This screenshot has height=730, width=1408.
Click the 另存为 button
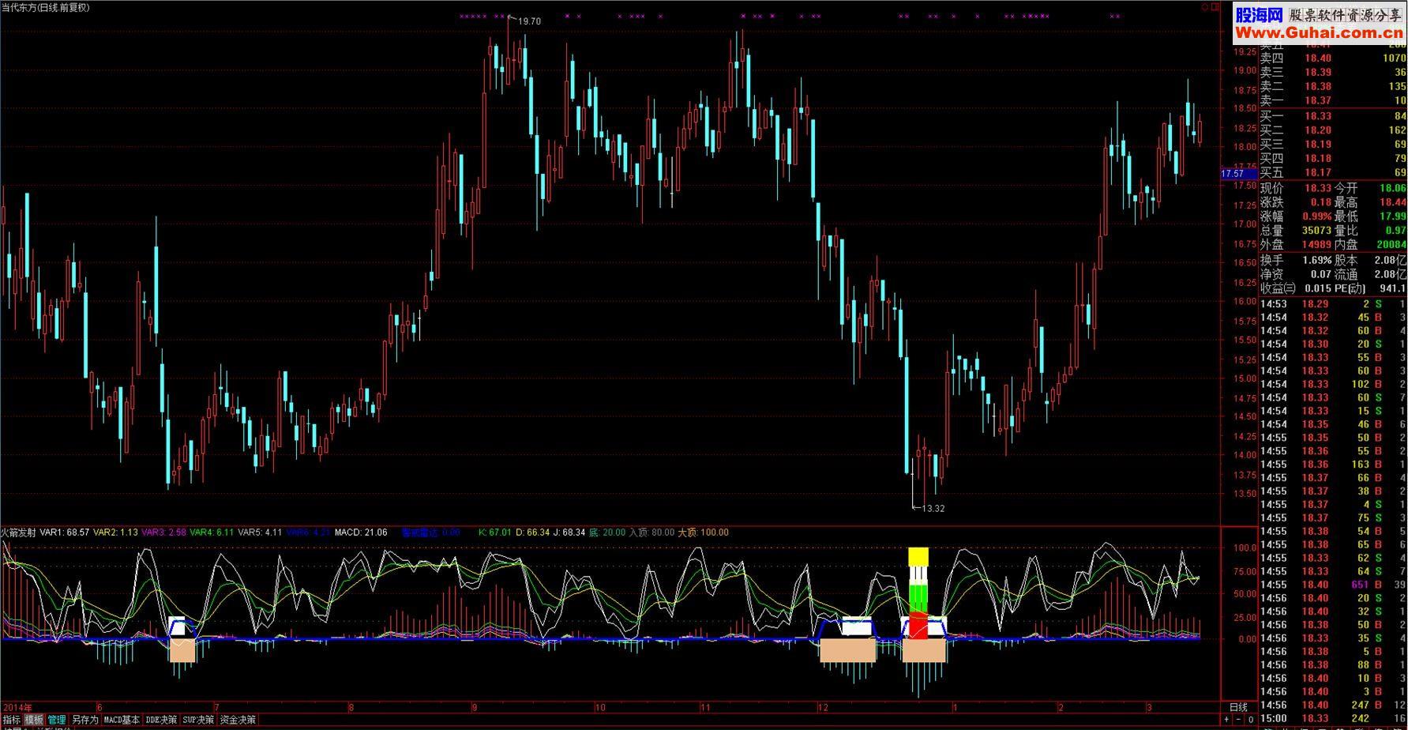84,720
